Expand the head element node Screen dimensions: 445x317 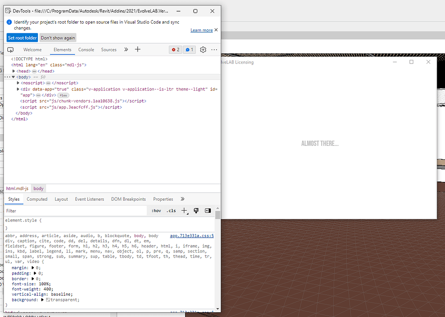(14, 71)
